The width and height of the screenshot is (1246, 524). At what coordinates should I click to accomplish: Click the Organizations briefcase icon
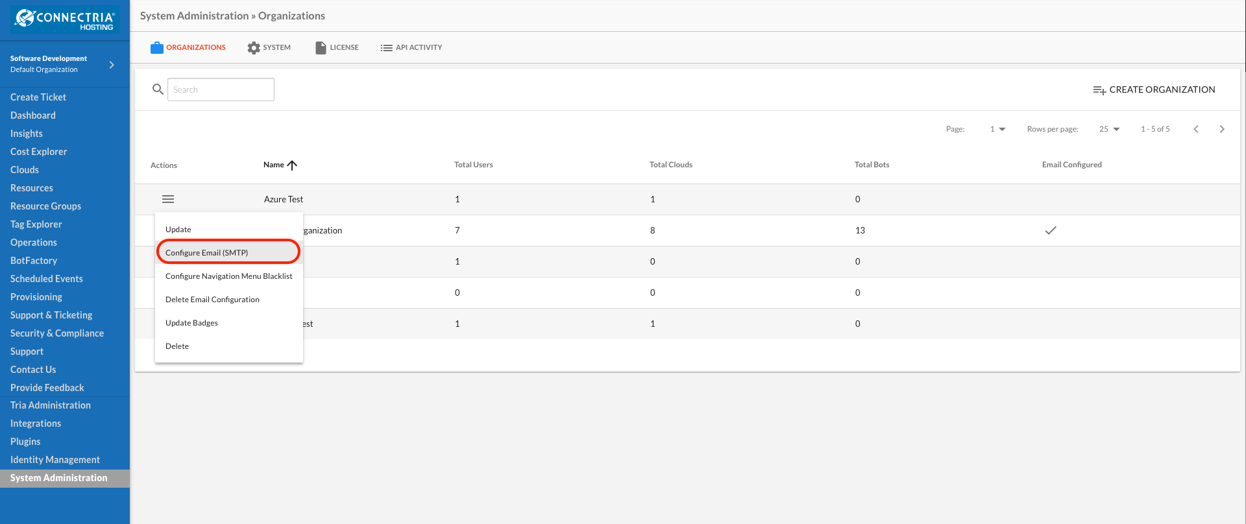click(157, 47)
